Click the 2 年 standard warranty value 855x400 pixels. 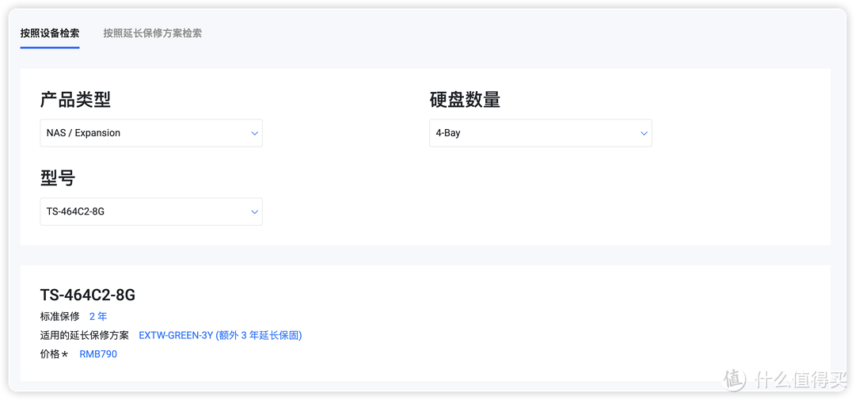point(98,317)
